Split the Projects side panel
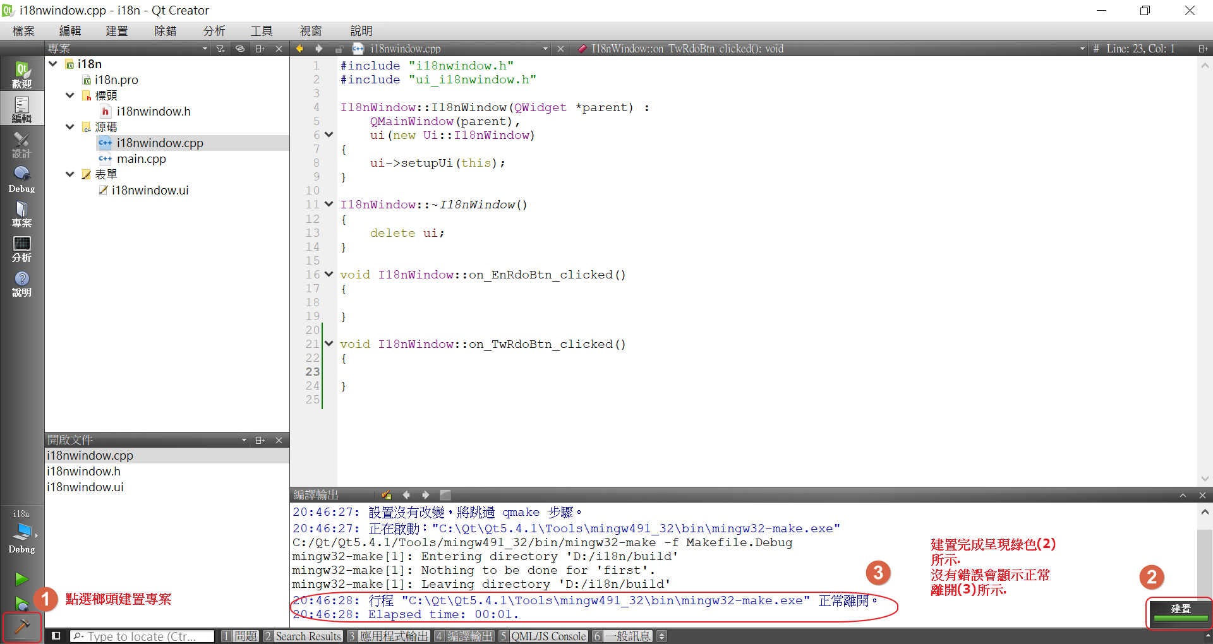Viewport: 1213px width, 644px height. (260, 49)
